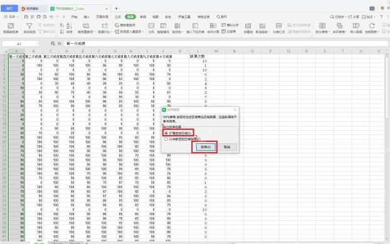Switch to the Review (审阅) ribbon tab
The height and width of the screenshot is (244, 390).
[143, 17]
